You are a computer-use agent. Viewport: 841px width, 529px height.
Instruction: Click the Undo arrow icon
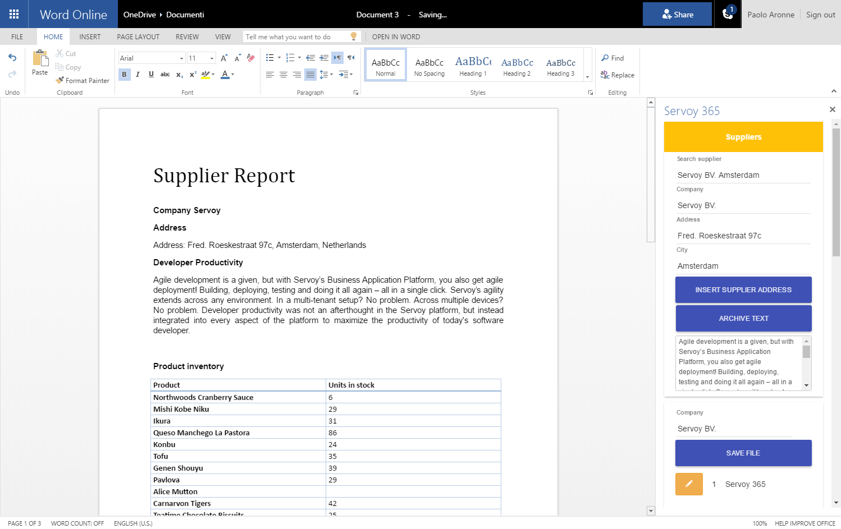pos(12,58)
